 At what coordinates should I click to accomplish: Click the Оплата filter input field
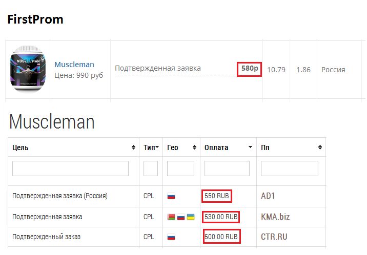pyautogui.click(x=227, y=168)
